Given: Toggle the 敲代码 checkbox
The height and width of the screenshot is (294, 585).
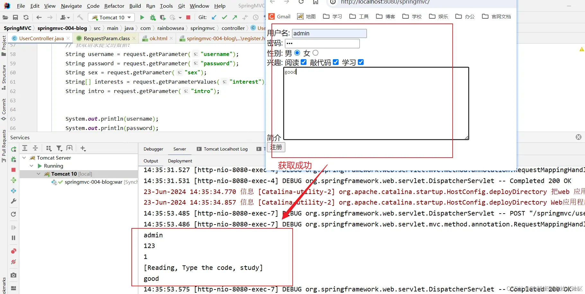Looking at the screenshot, I should pos(336,62).
